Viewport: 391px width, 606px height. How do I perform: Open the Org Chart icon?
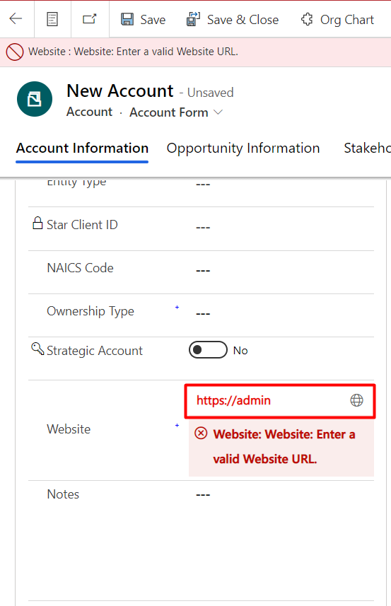307,19
